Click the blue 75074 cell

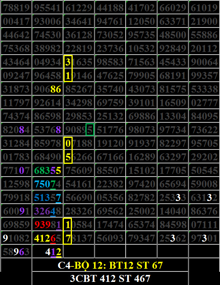[x=48, y=184]
